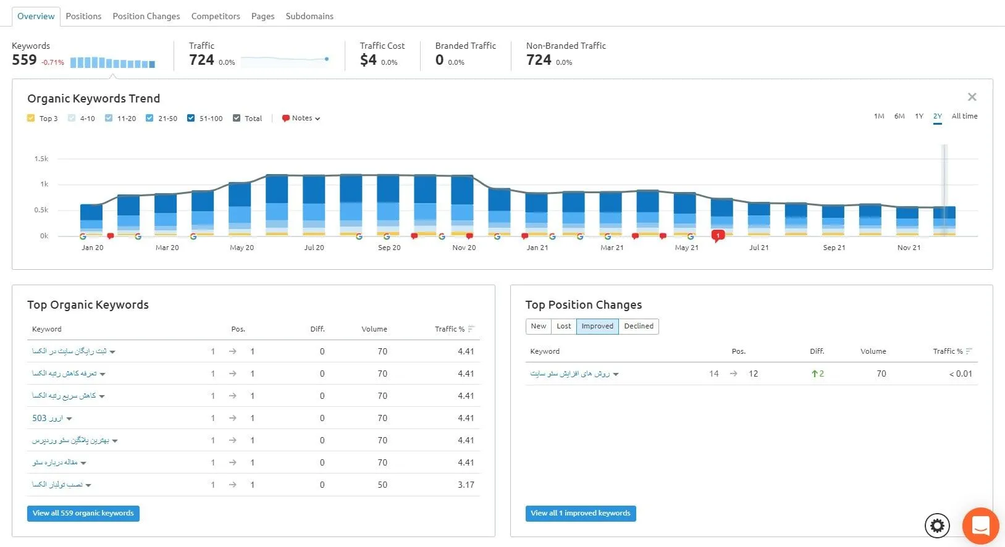Screen dimensions: 1005x547
Task: Set chart range to All time
Action: 964,116
